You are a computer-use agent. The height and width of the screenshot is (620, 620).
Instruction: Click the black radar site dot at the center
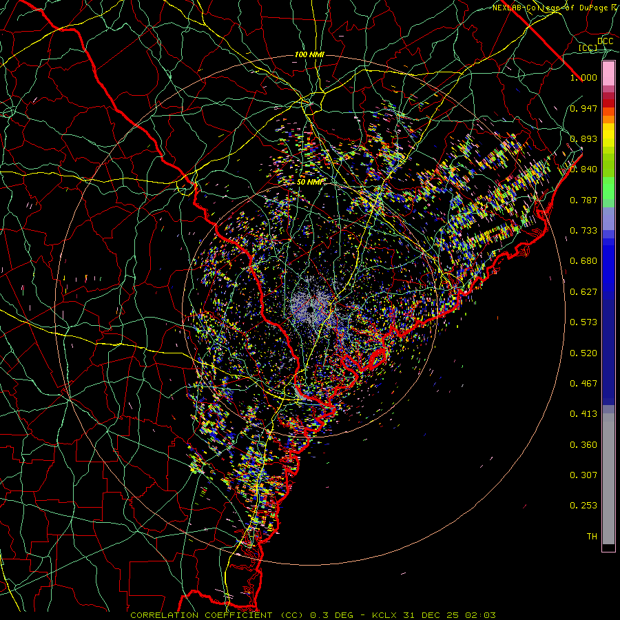(x=311, y=309)
